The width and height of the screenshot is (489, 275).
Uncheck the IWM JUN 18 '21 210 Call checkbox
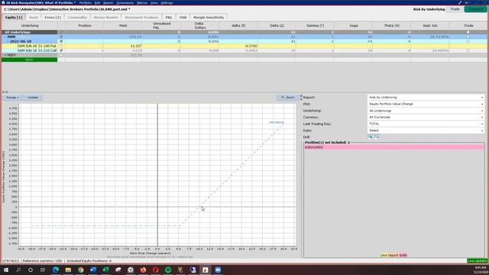61,50
